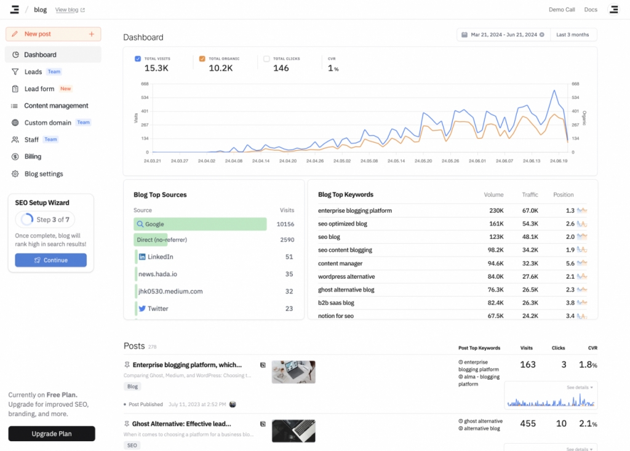The height and width of the screenshot is (451, 630).
Task: Open the Mar 21 - Jun 21 date picker
Action: coord(503,35)
